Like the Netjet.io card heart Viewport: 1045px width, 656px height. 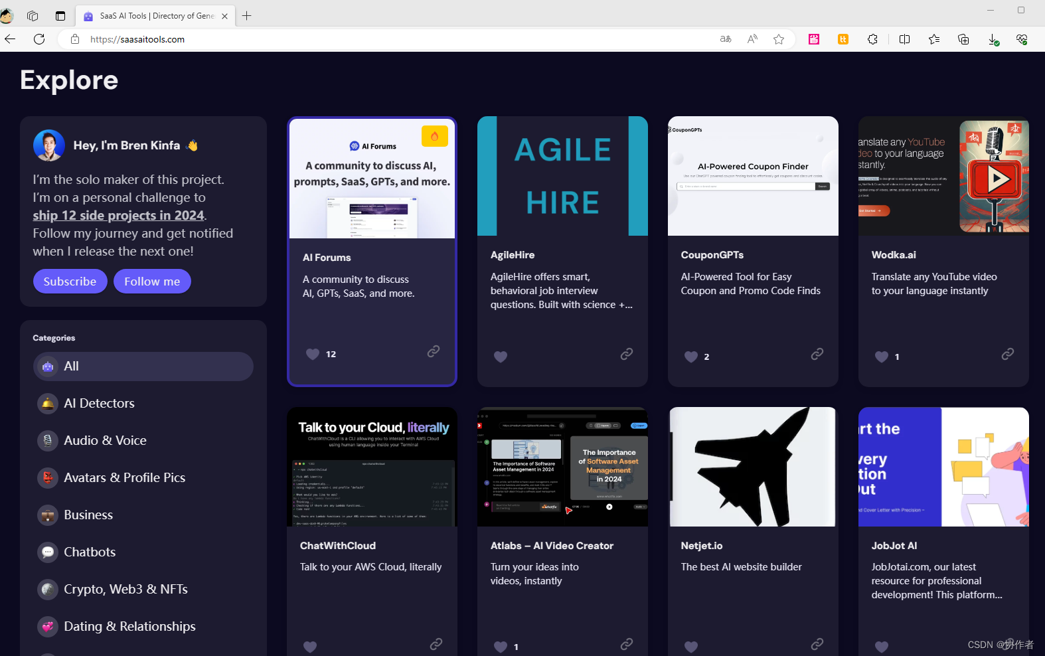click(x=691, y=647)
